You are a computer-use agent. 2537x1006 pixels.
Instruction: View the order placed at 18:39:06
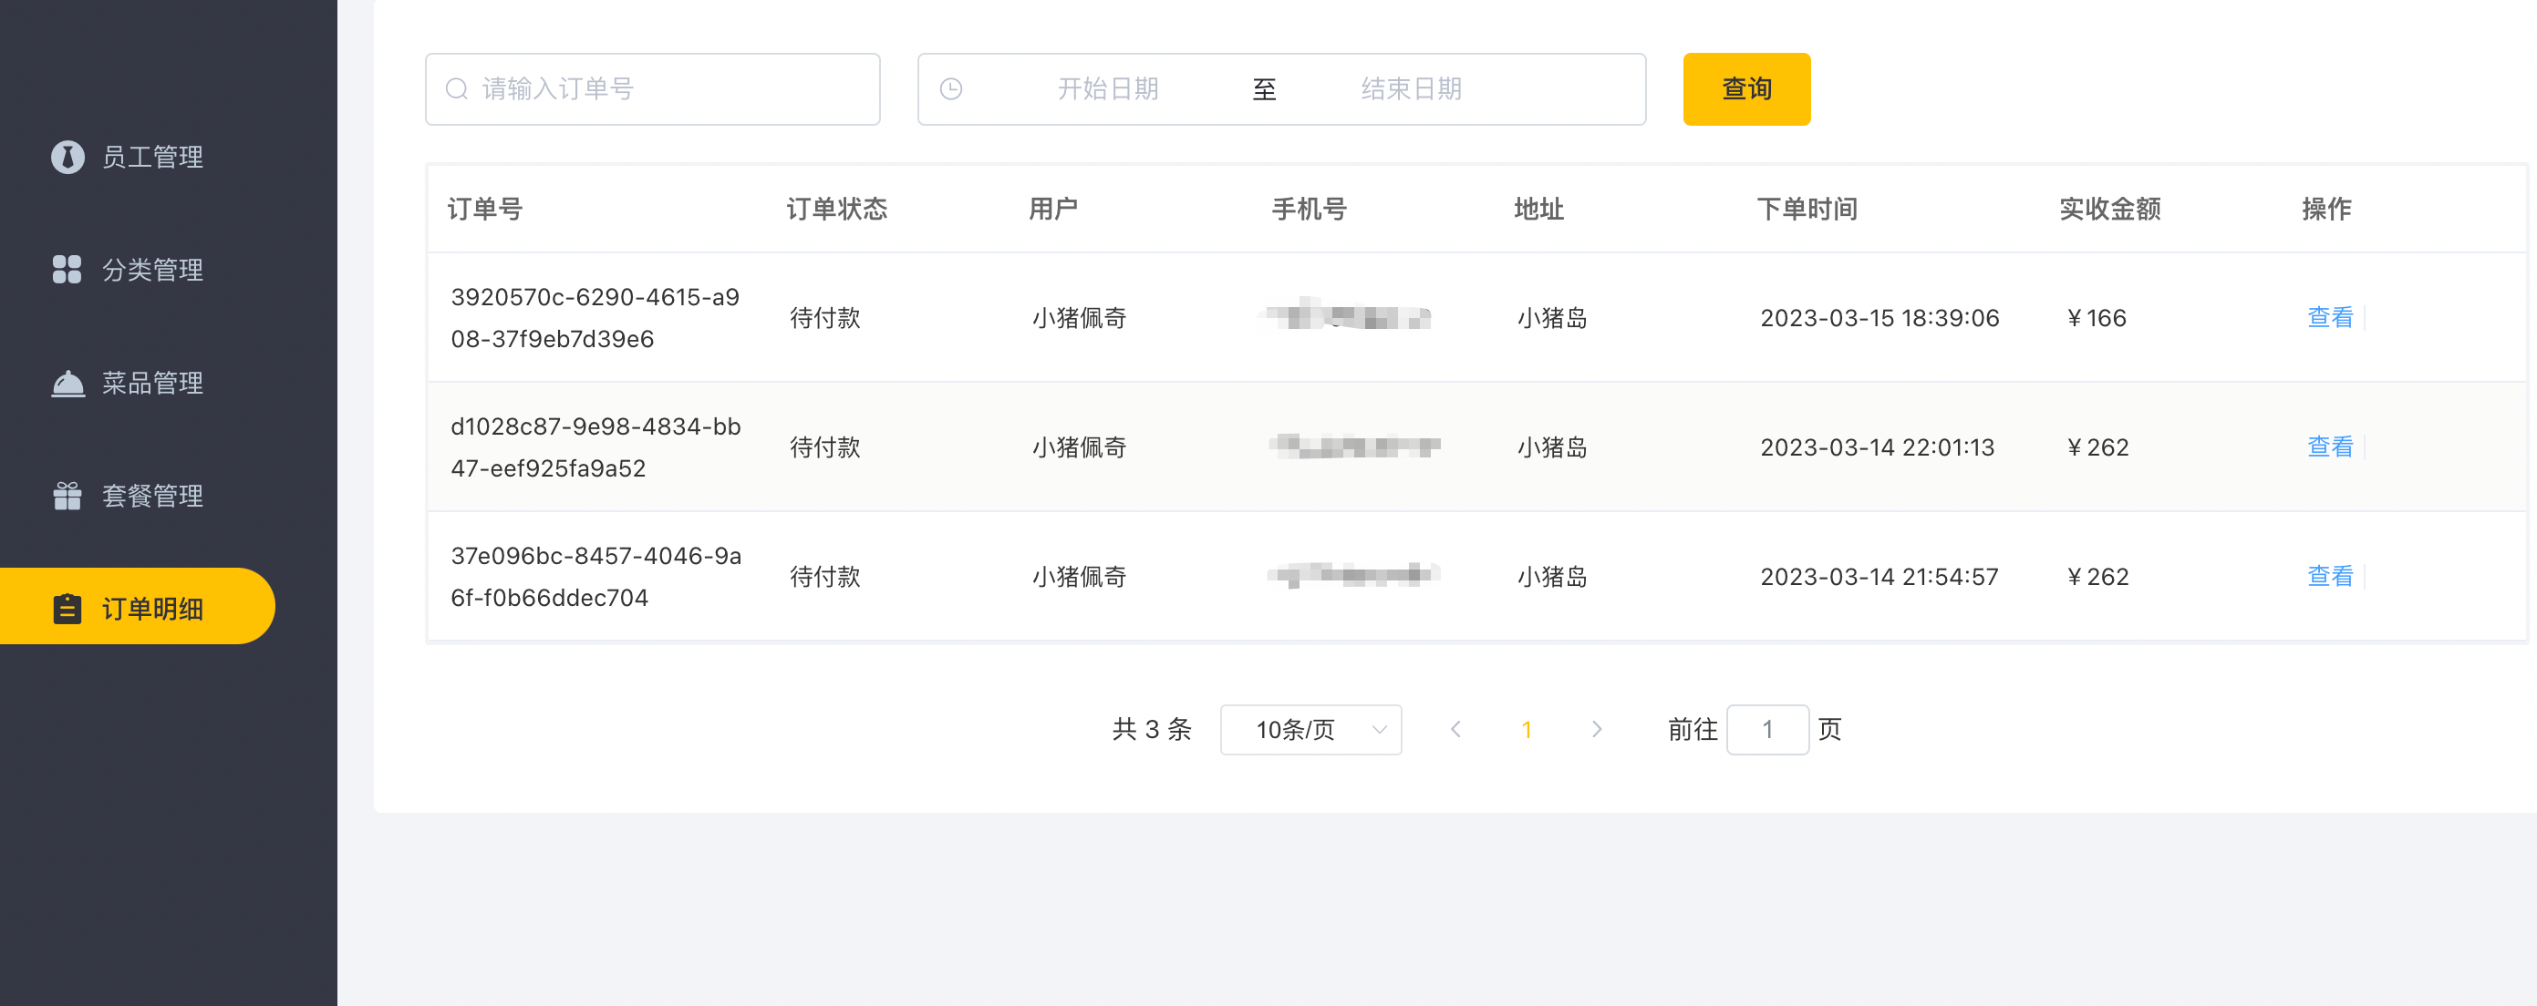point(2329,317)
